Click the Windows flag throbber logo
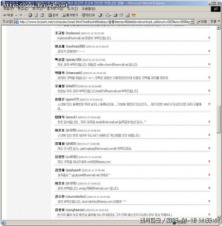This screenshot has height=226, width=222. 216,9
